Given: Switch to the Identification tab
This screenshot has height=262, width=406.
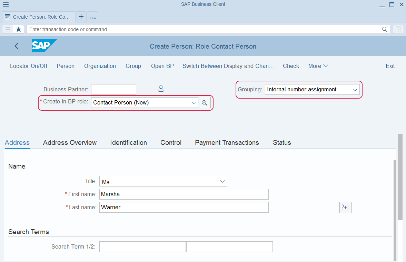Looking at the screenshot, I should [x=128, y=143].
